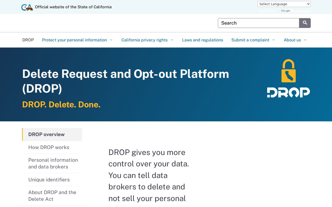Expand the California privacy rights chevron
The image size is (332, 207).
(172, 40)
